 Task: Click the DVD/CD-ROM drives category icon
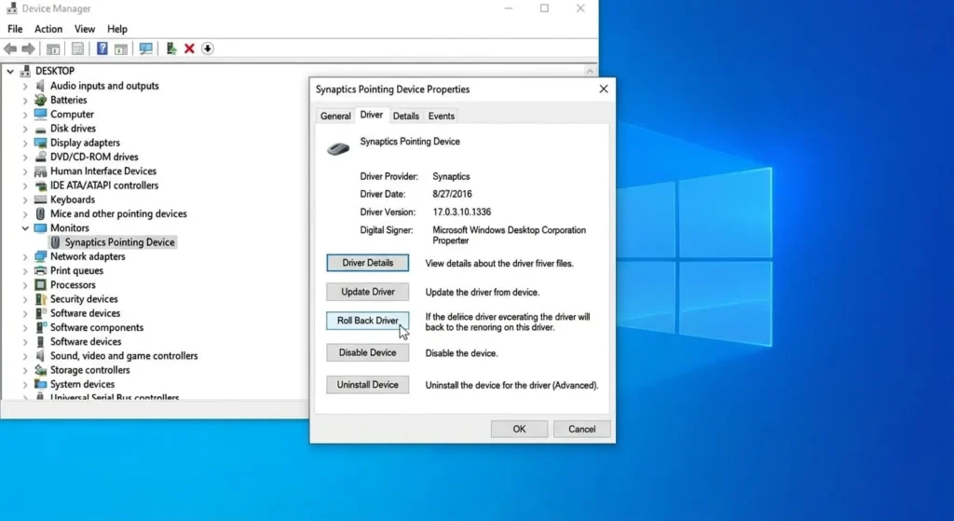(x=40, y=157)
